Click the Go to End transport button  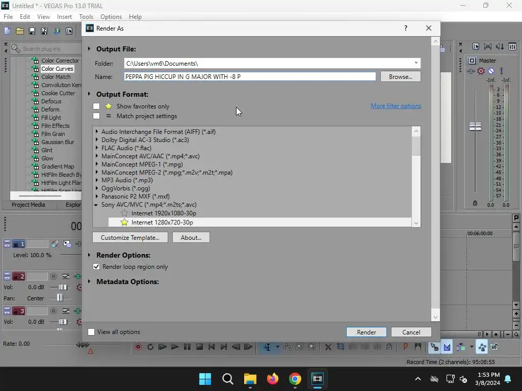tap(224, 347)
